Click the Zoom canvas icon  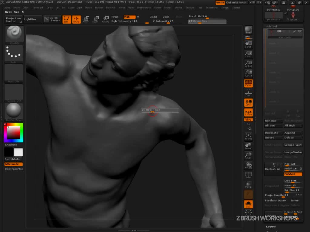click(248, 54)
